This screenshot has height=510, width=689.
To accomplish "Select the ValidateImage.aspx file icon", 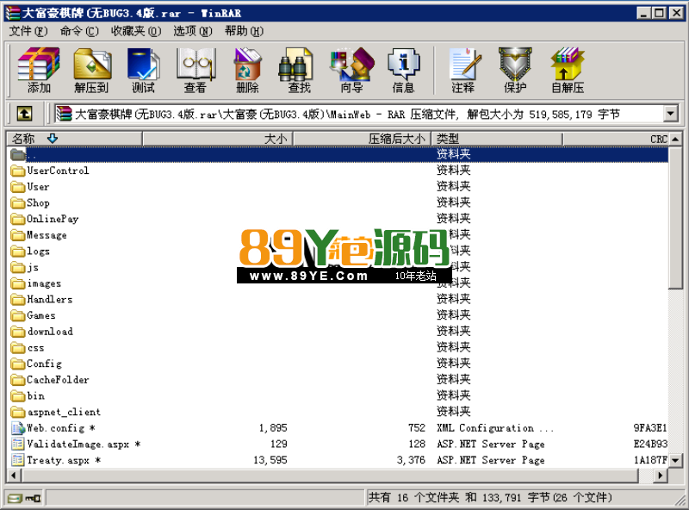I will coord(18,444).
